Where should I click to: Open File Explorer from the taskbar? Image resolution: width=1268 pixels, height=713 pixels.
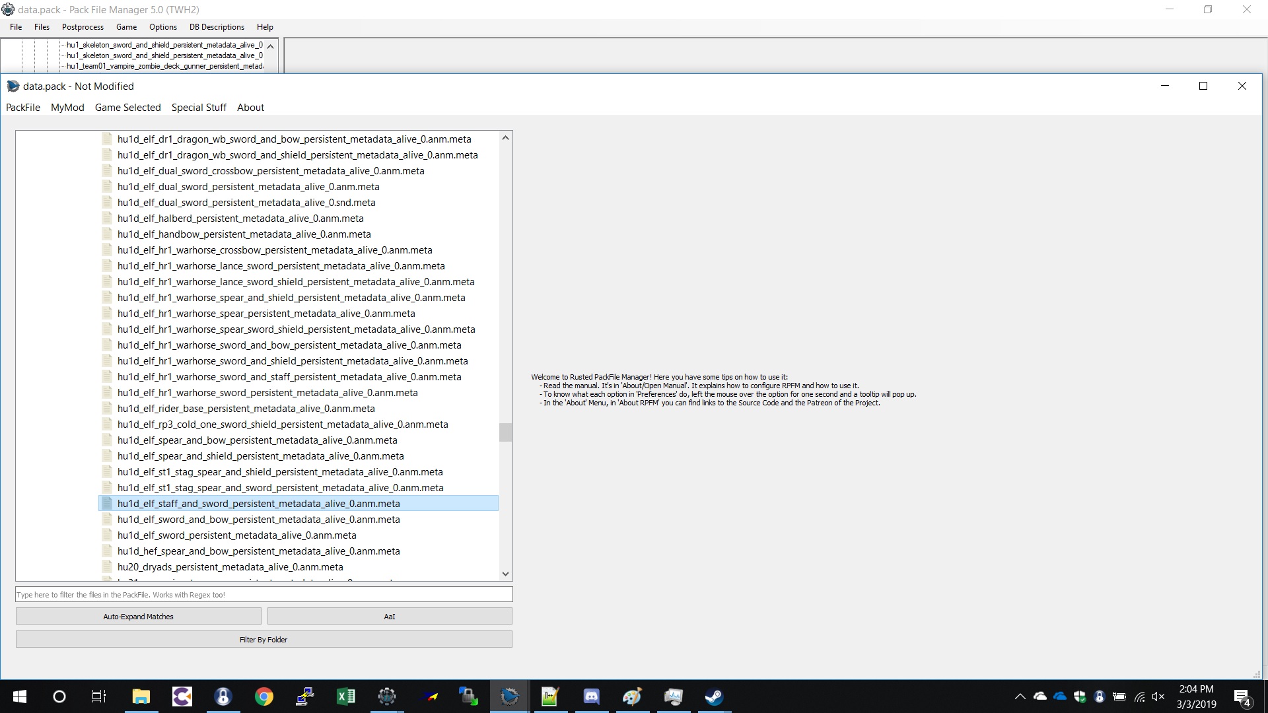tap(141, 696)
